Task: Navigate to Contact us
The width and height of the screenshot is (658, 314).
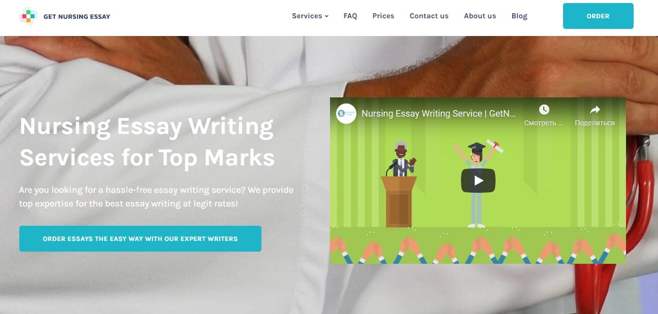Action: tap(429, 16)
